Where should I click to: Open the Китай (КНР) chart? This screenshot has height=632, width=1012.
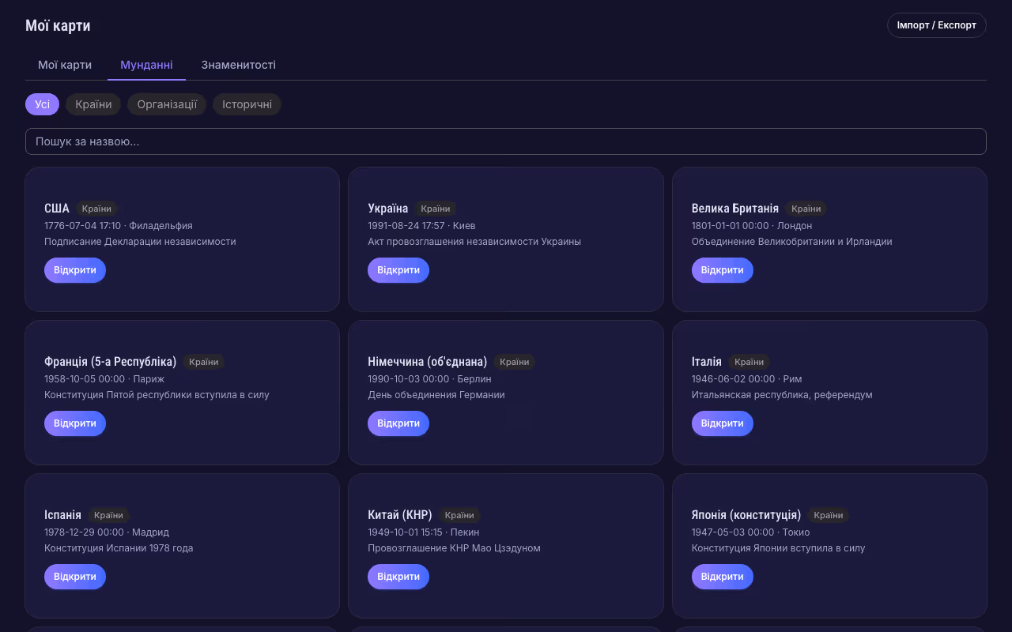coord(398,577)
